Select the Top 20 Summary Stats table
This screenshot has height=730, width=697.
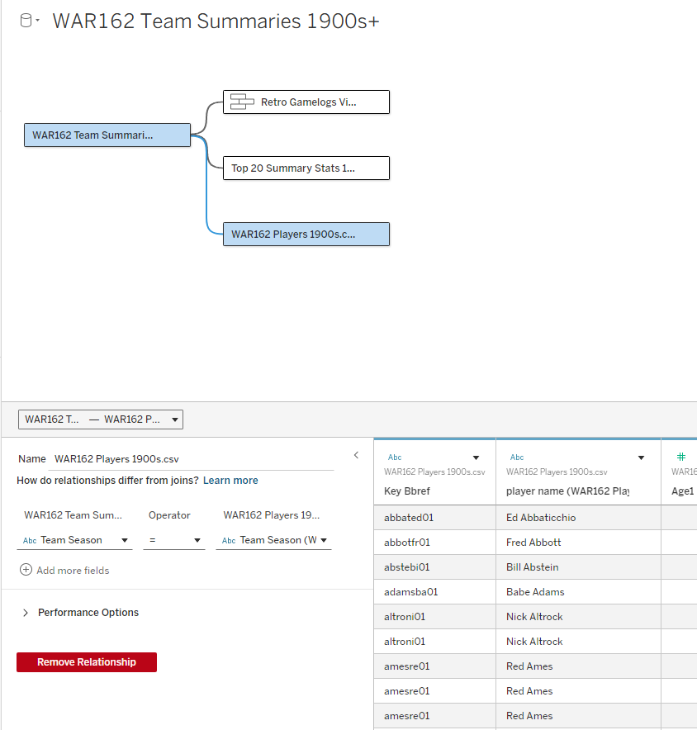point(306,168)
